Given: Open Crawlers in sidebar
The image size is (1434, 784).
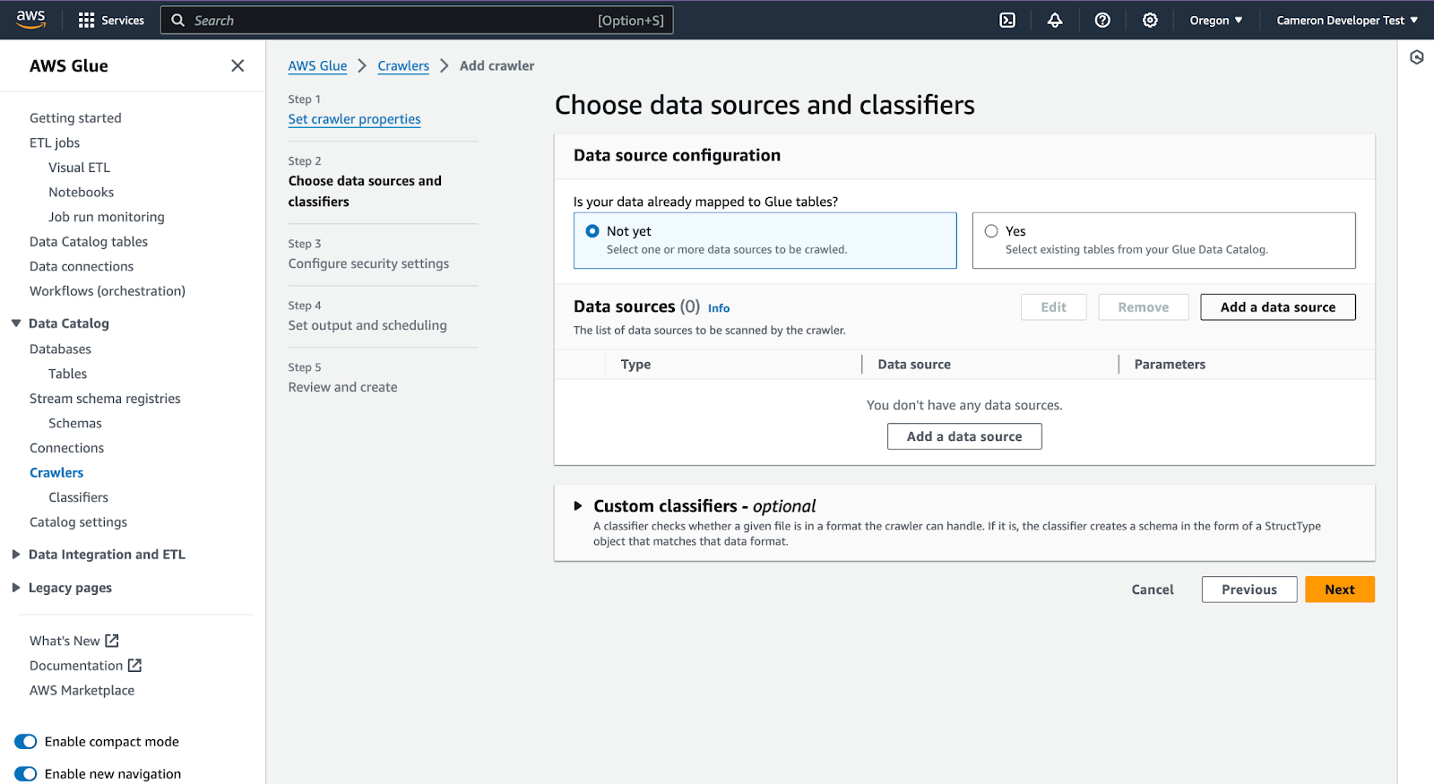Looking at the screenshot, I should [x=56, y=473].
